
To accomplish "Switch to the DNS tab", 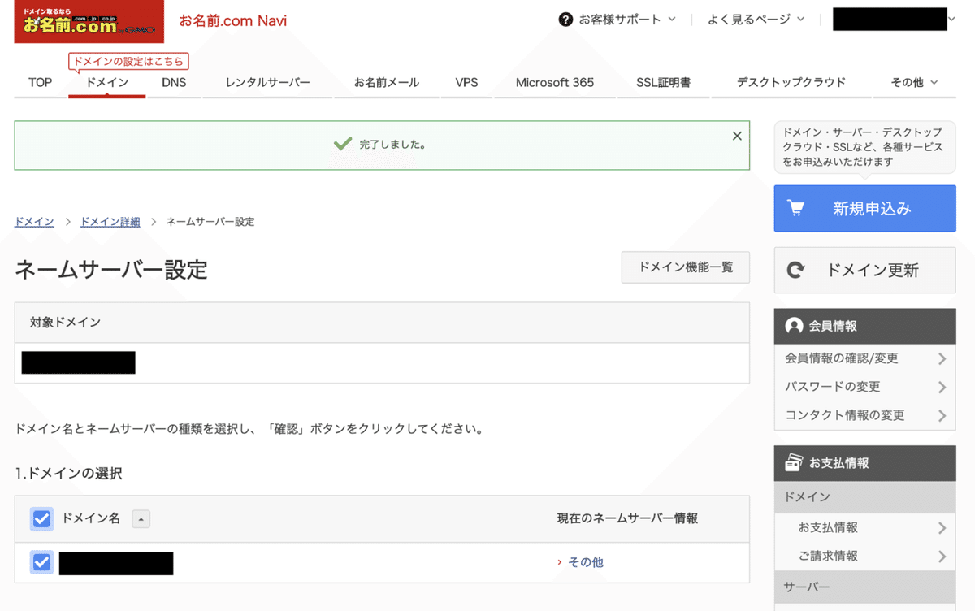I will [173, 82].
